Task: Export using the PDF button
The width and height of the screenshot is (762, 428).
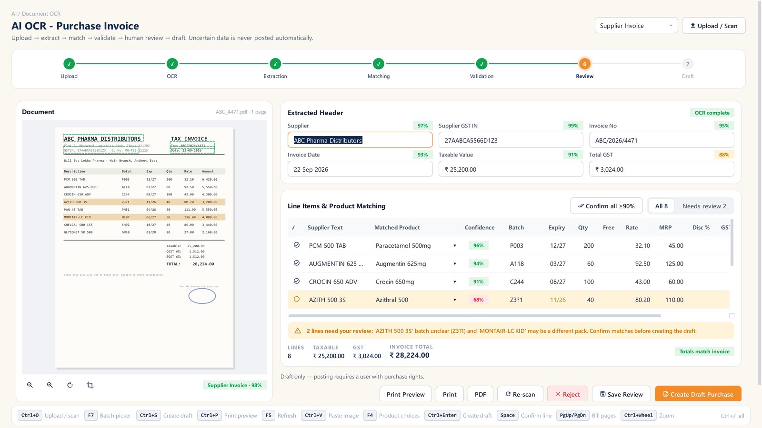Action: 480,394
